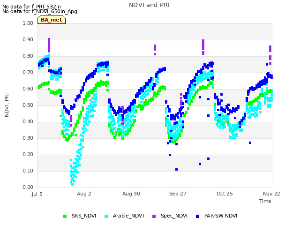Click the 'No data for f_NDVI_650in_Apg' message

point(40,11)
